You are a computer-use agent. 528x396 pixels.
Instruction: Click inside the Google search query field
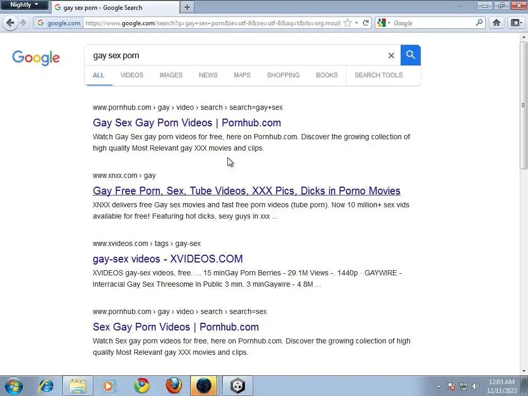[x=236, y=55]
